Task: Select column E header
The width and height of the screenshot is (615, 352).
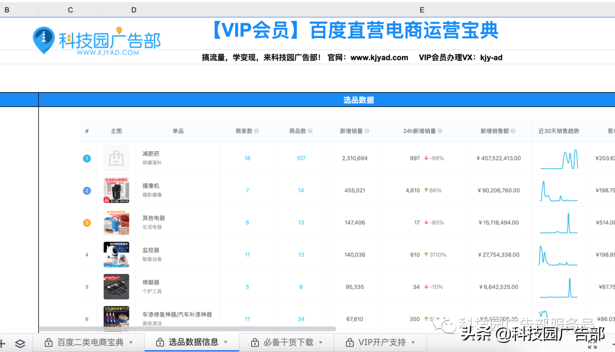Action: click(421, 10)
